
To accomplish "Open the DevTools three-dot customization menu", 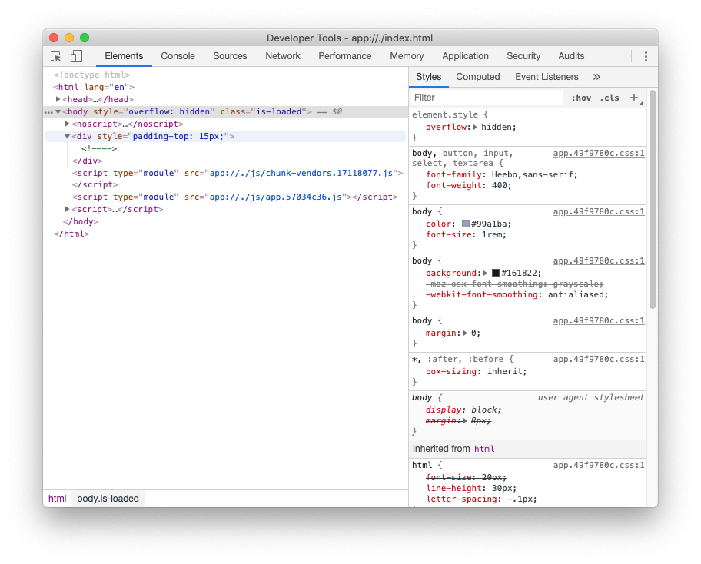I will 646,56.
